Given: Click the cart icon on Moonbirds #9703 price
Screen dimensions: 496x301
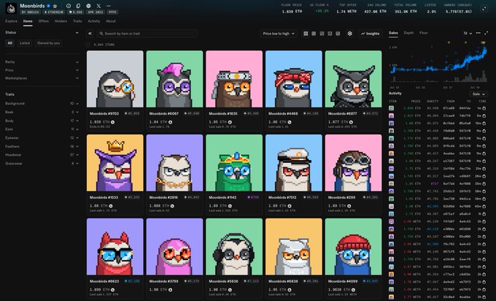Looking at the screenshot, I should point(113,122).
